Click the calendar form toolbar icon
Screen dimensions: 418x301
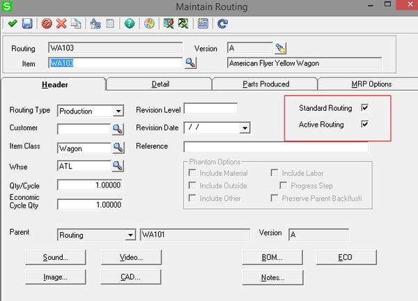[x=203, y=24]
